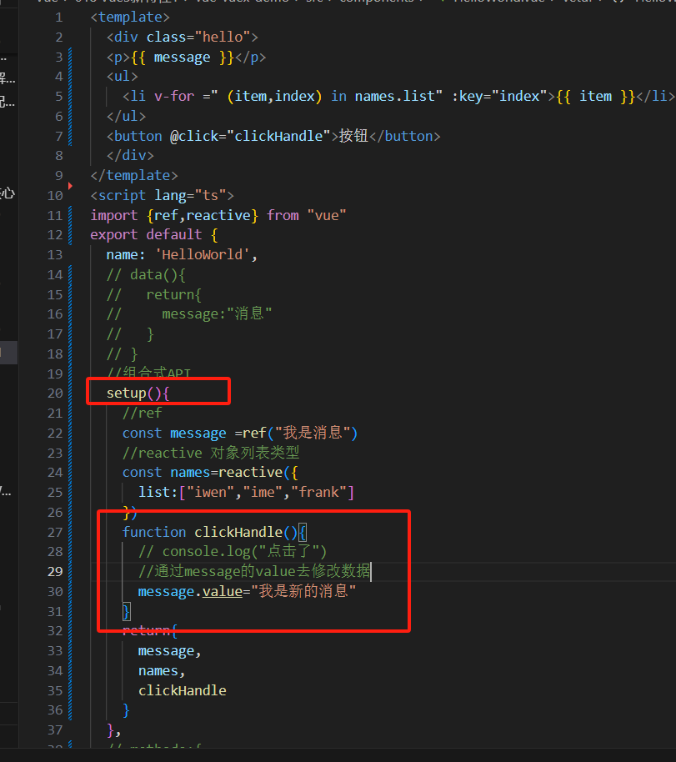Click the "frank" string in the list array
The height and width of the screenshot is (762, 676).
[318, 493]
